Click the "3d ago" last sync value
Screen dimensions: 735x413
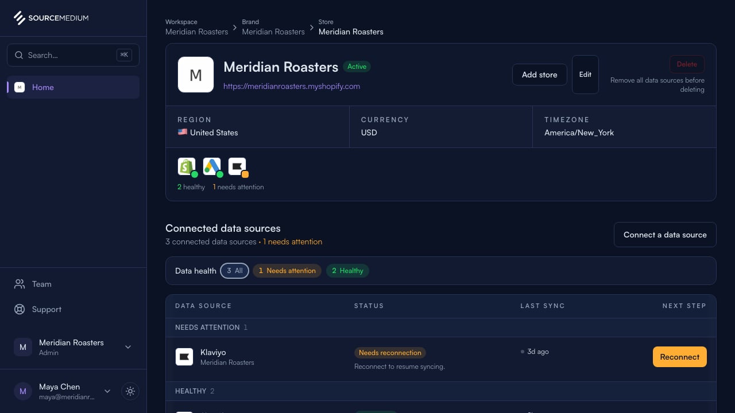[x=538, y=352]
